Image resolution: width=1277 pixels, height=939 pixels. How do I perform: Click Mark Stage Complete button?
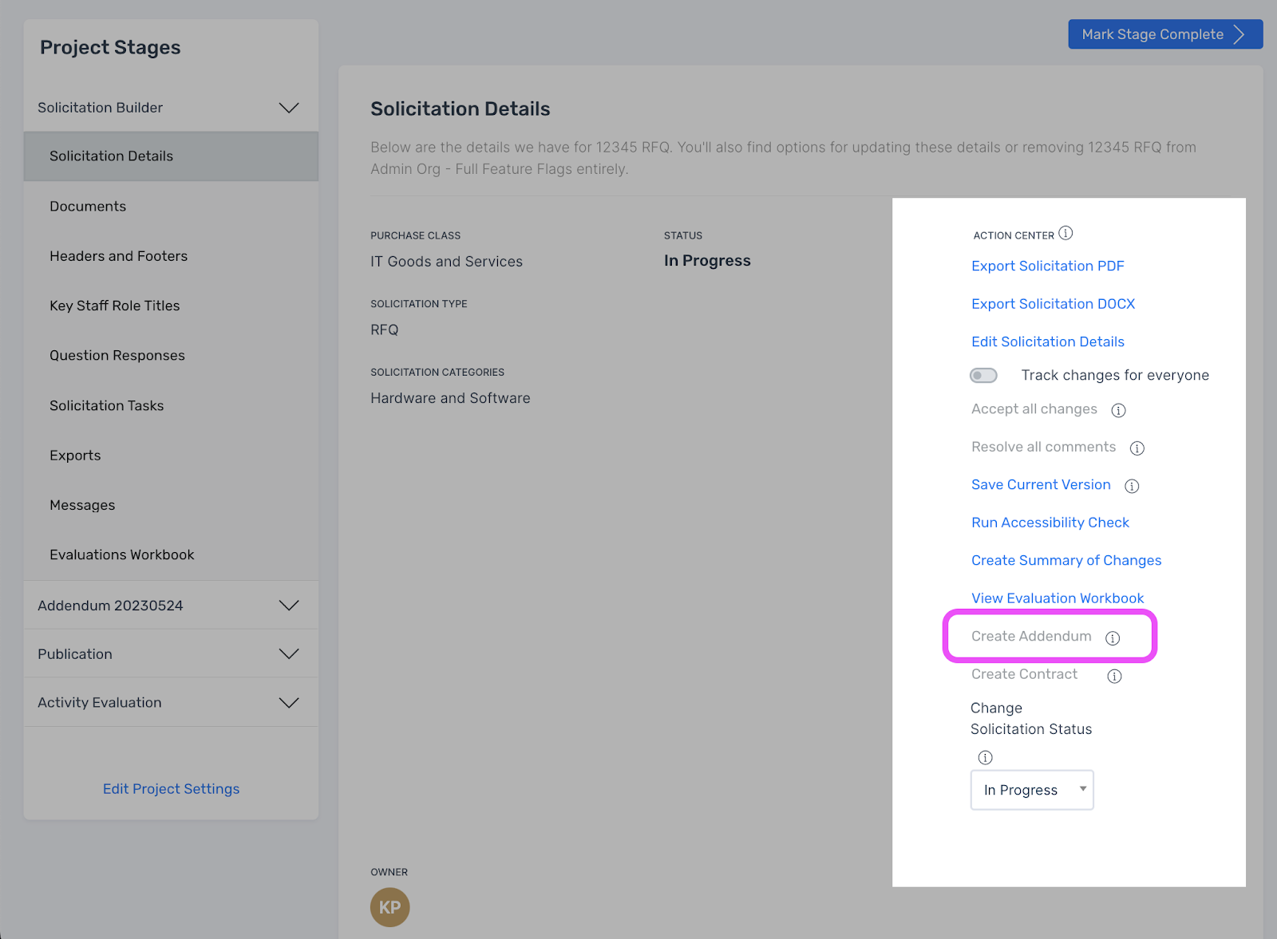(x=1165, y=34)
